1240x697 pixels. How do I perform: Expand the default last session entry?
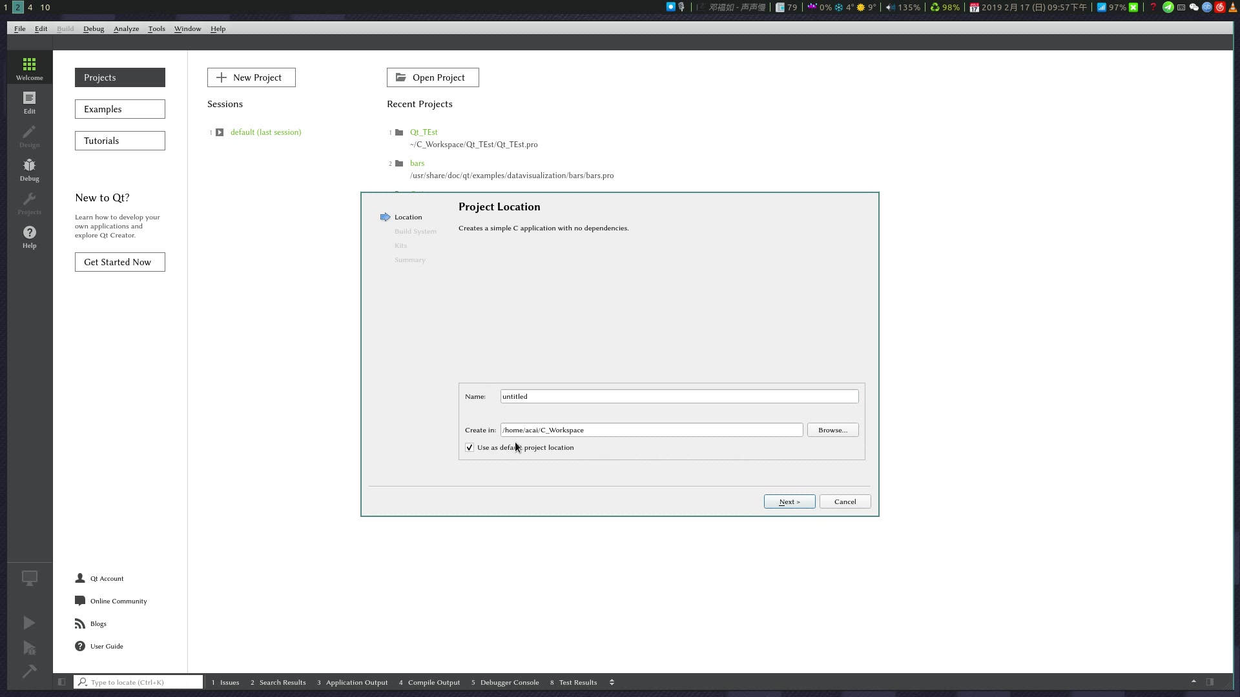pos(220,132)
